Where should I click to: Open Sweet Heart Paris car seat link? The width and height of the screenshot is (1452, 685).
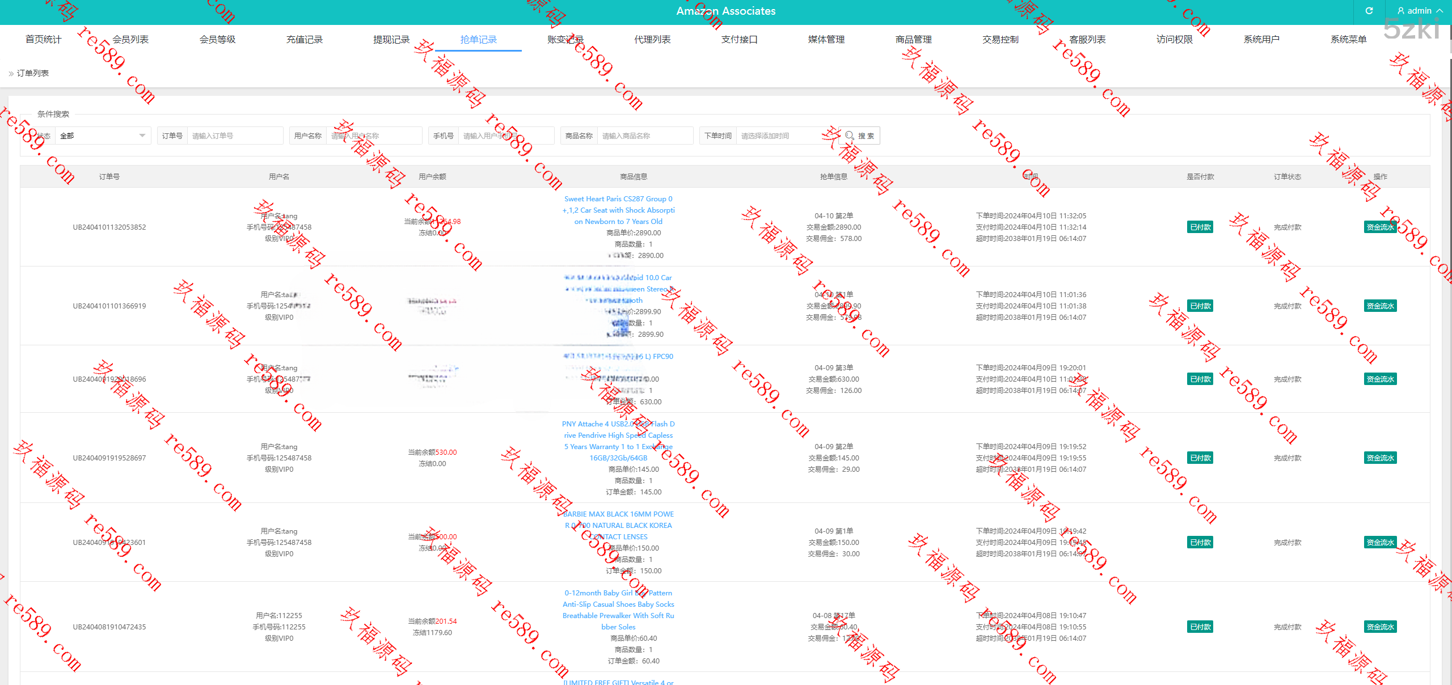(x=618, y=210)
